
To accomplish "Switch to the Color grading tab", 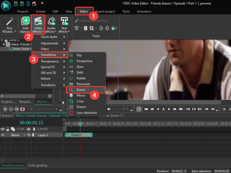I will (x=37, y=165).
